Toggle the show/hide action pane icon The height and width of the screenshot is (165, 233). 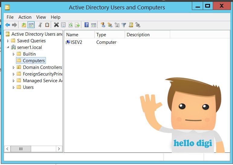tap(94, 25)
